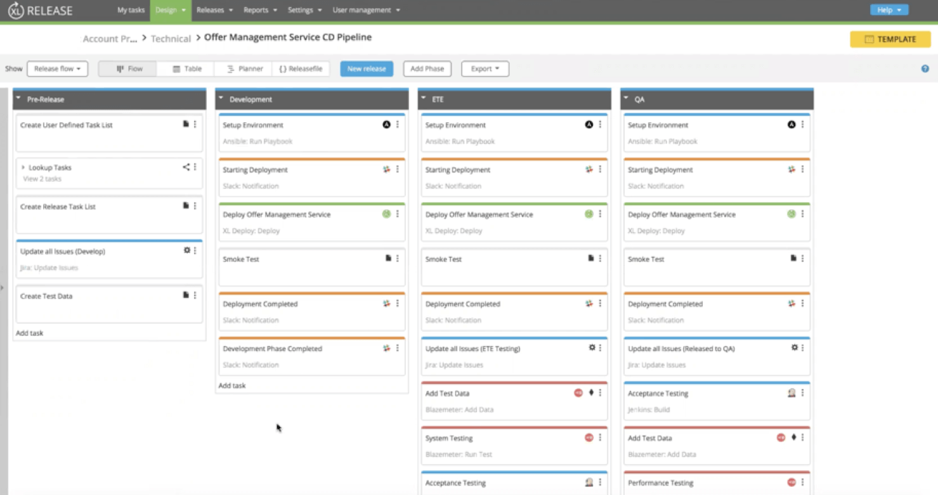938x495 pixels.
Task: Click share icon on Lookup Tasks group
Action: (186, 167)
